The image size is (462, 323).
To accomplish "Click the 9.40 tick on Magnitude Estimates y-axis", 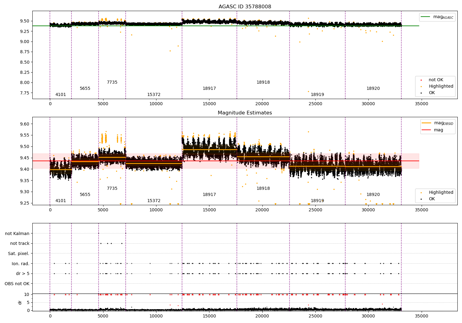I will (25, 169).
